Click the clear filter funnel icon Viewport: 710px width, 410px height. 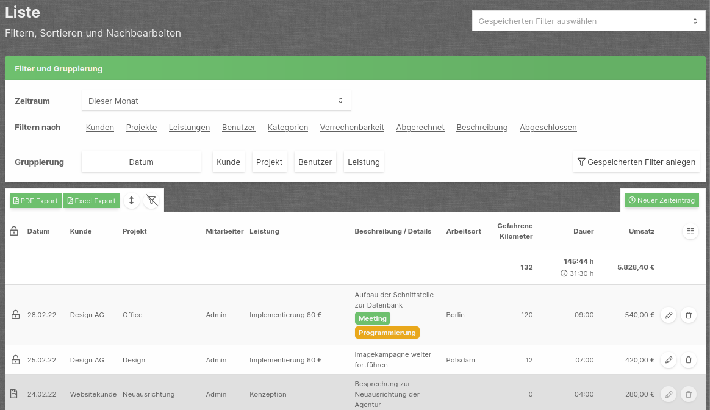pyautogui.click(x=151, y=201)
